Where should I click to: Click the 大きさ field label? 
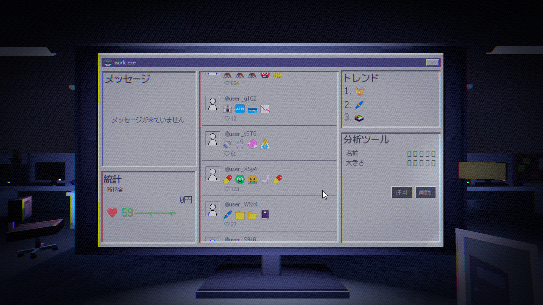(x=355, y=163)
